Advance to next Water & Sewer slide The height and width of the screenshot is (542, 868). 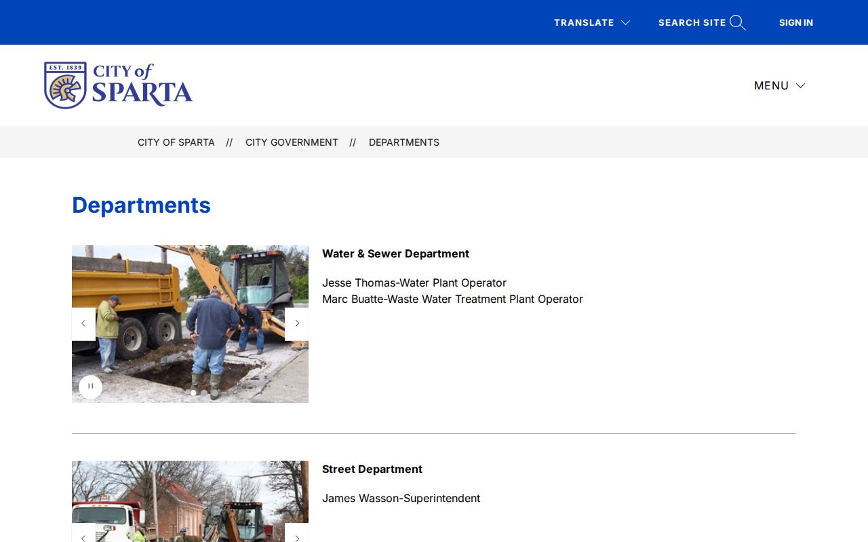click(297, 324)
